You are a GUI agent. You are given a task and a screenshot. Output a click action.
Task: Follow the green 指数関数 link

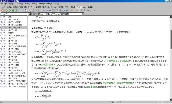(109, 83)
